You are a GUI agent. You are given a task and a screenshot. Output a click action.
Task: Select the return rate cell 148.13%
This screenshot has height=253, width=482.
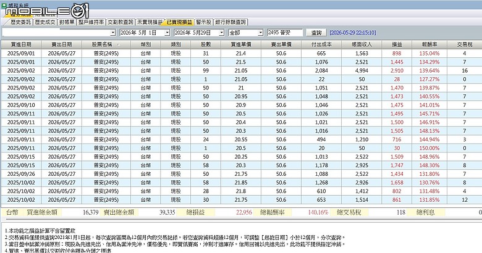[429, 131]
